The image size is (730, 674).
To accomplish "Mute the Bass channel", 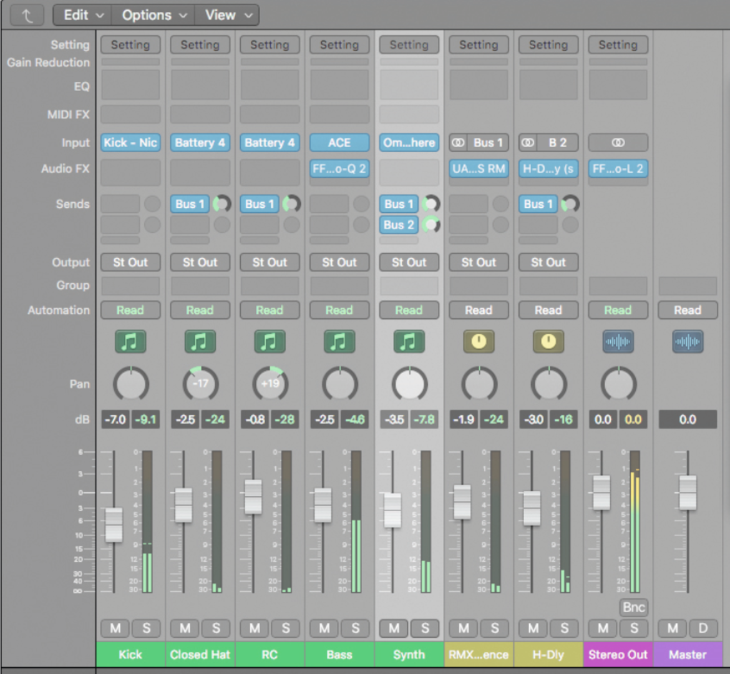I will coord(324,628).
